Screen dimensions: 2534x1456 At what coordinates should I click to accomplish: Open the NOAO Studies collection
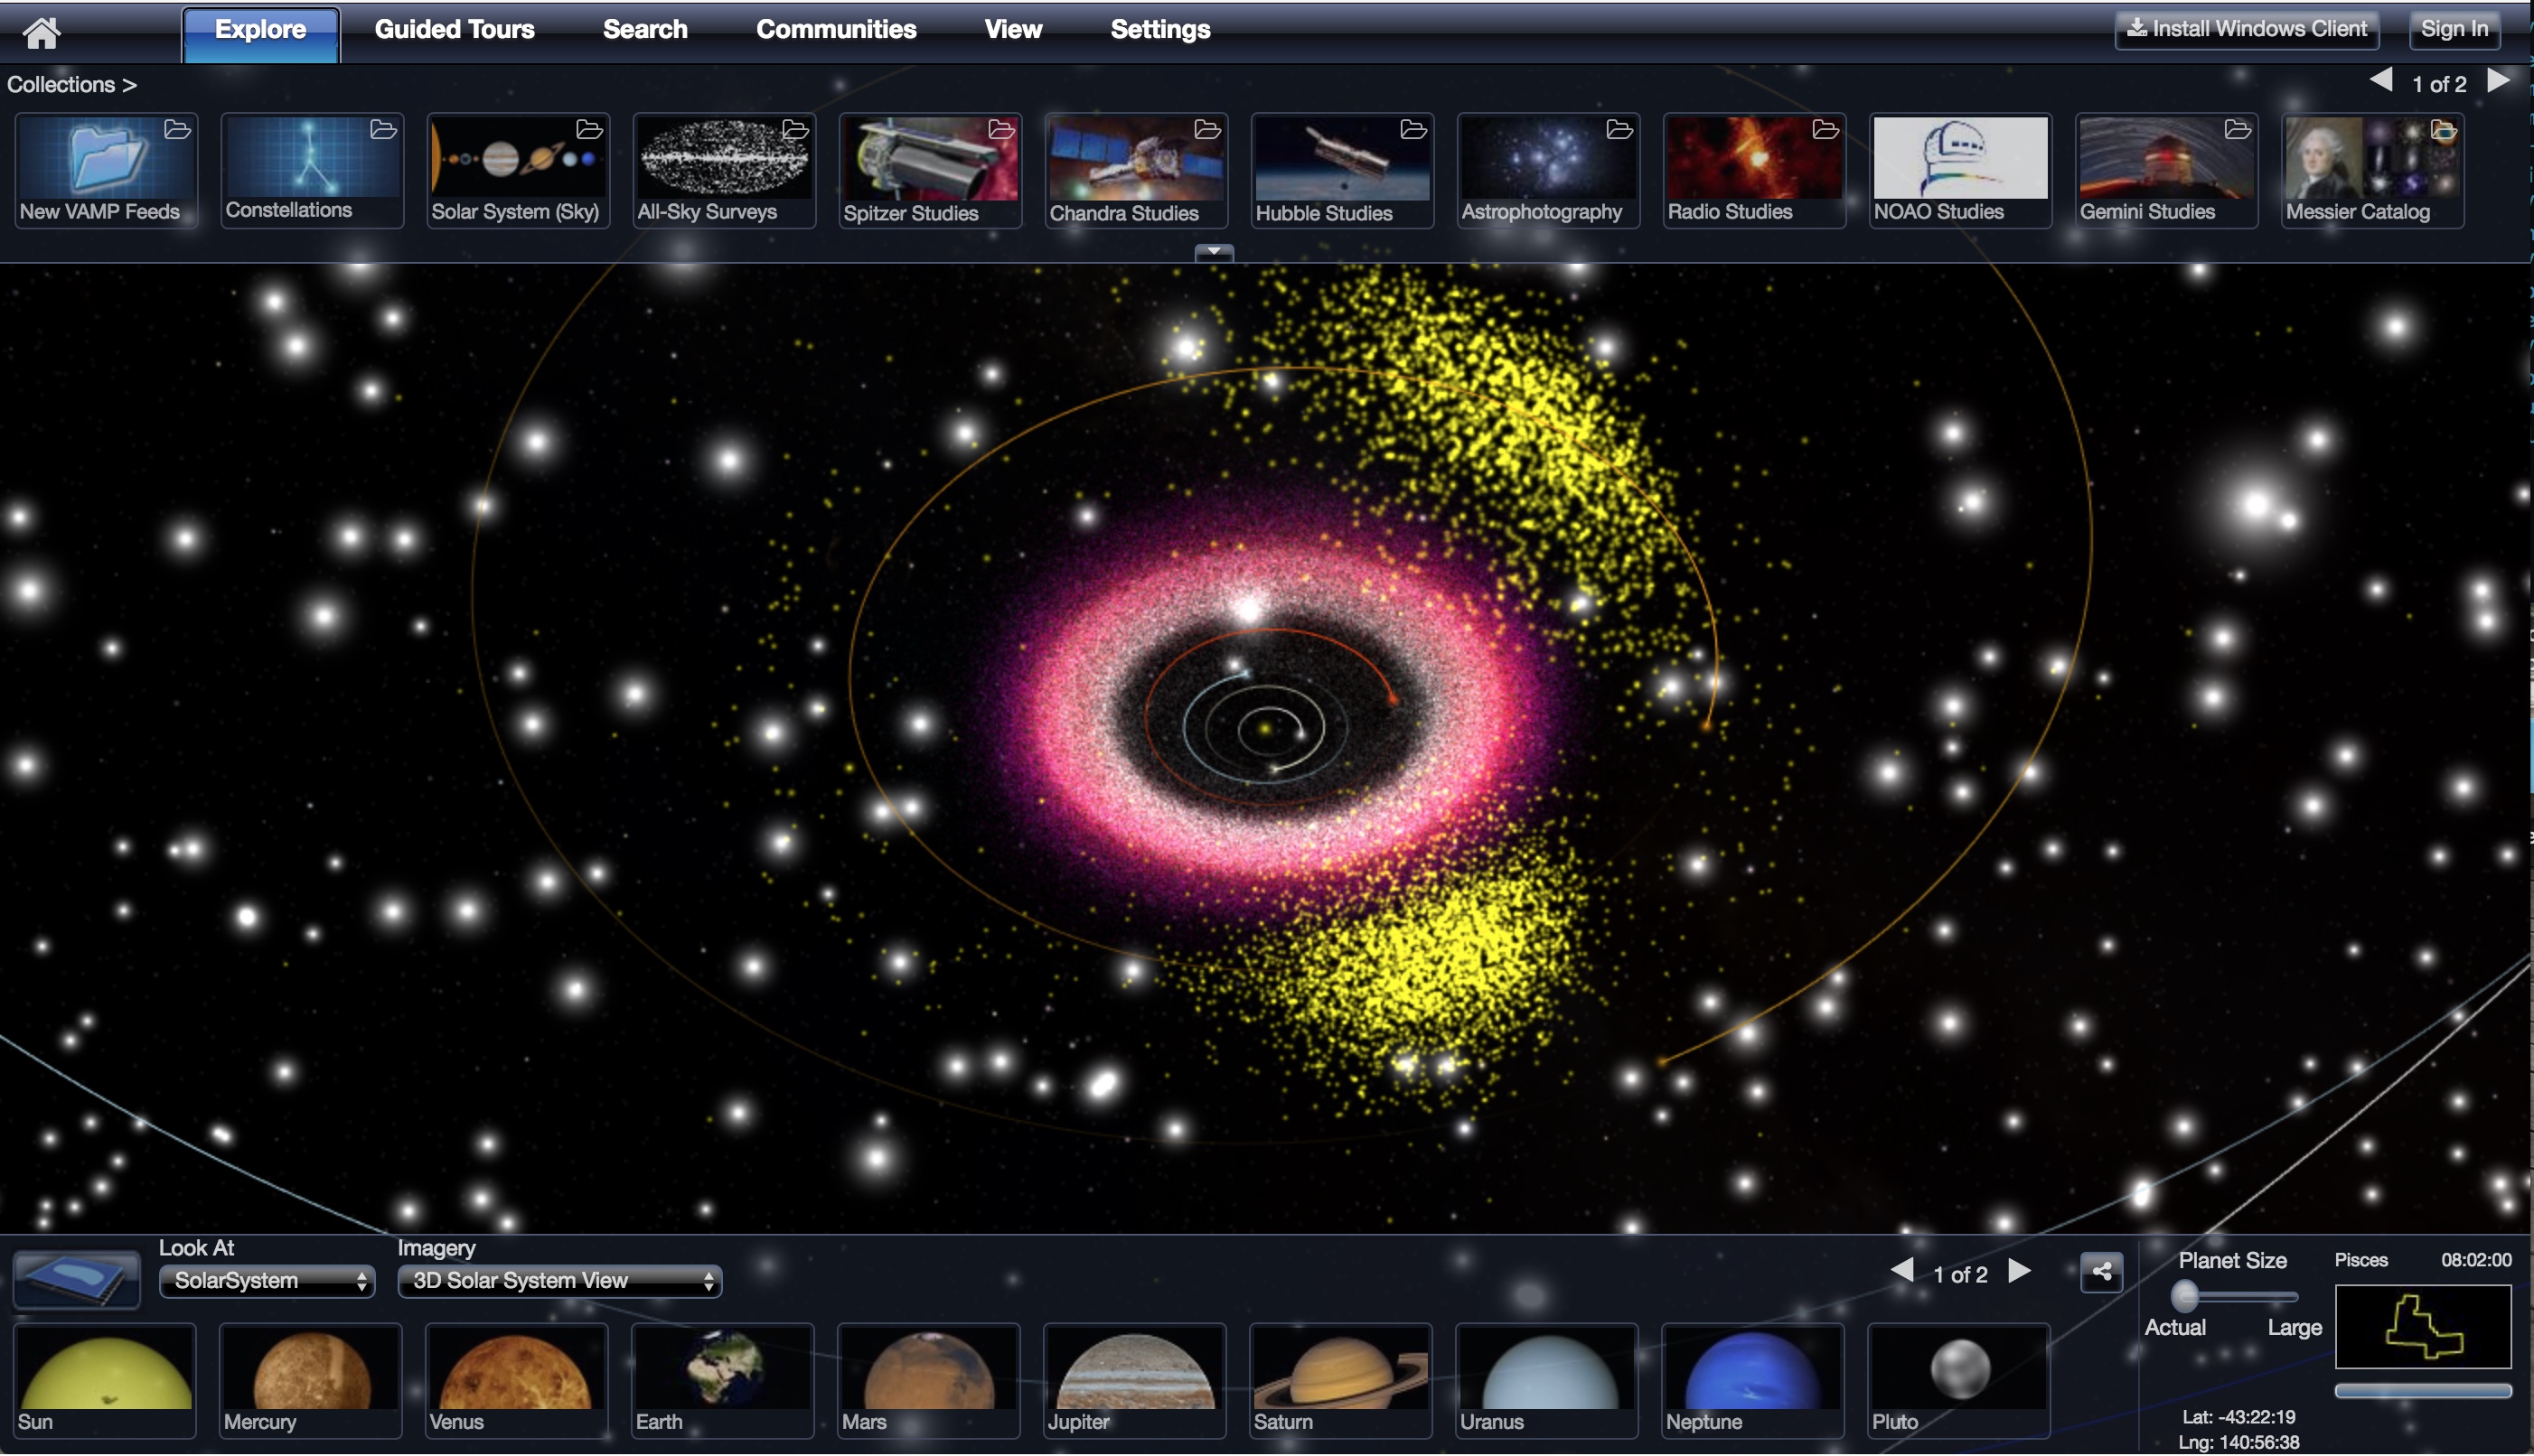coord(1961,170)
